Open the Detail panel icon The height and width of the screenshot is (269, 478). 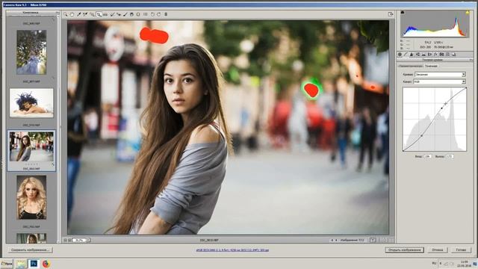click(412, 55)
